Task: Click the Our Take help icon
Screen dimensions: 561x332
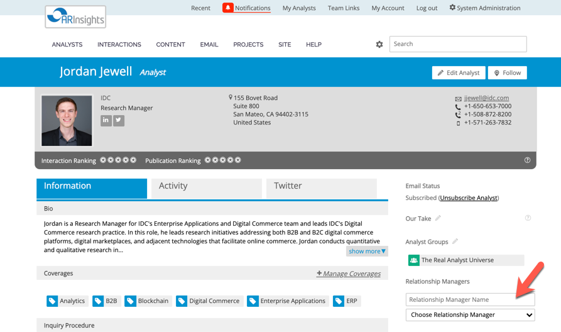Action: pos(528,218)
